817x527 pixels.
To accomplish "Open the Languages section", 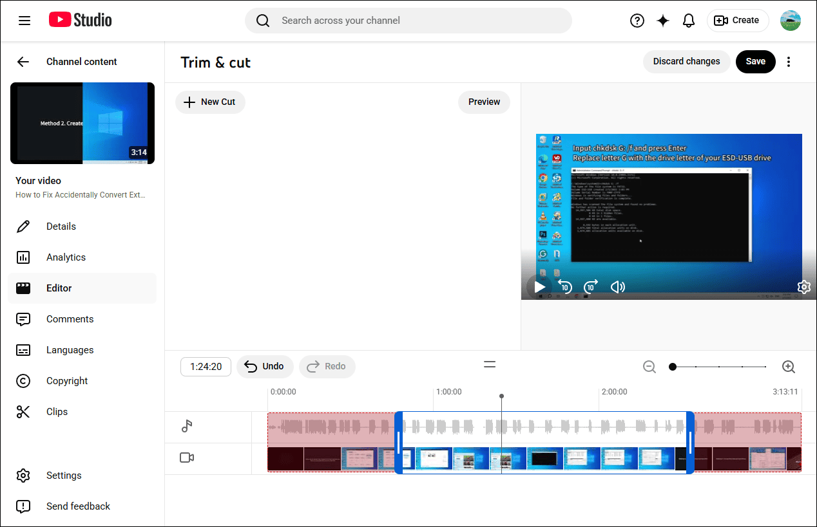I will click(x=70, y=349).
